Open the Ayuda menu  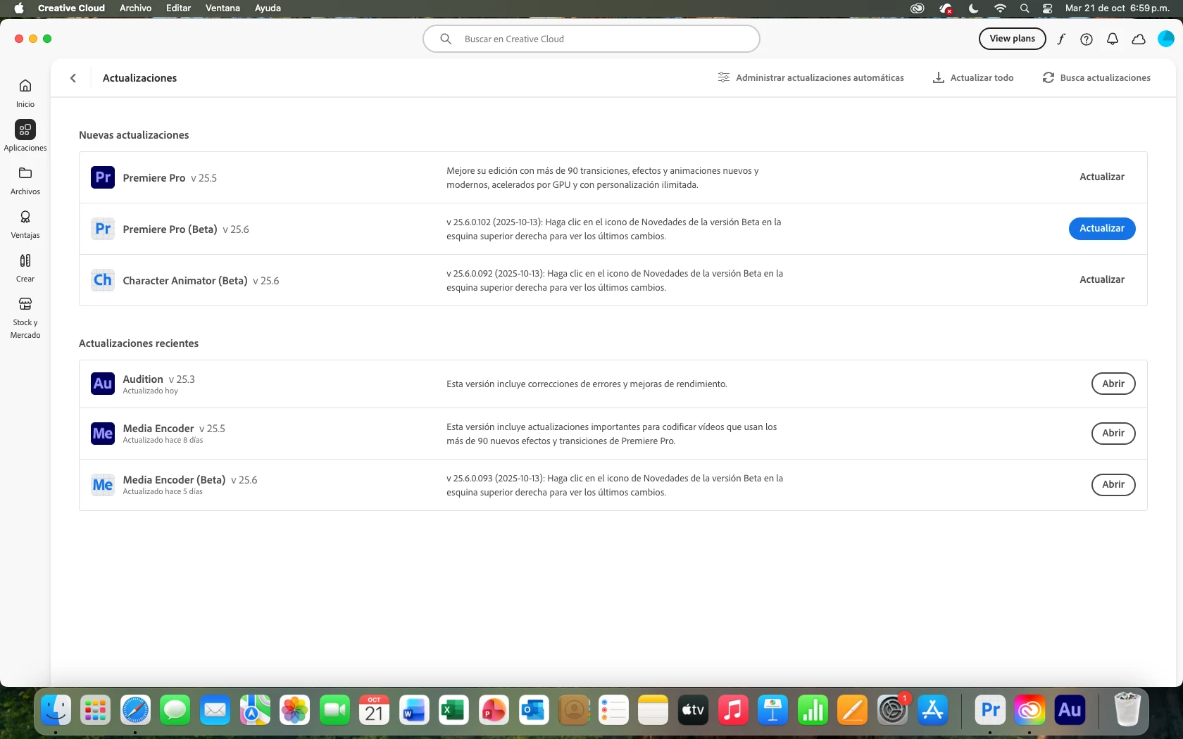(268, 8)
